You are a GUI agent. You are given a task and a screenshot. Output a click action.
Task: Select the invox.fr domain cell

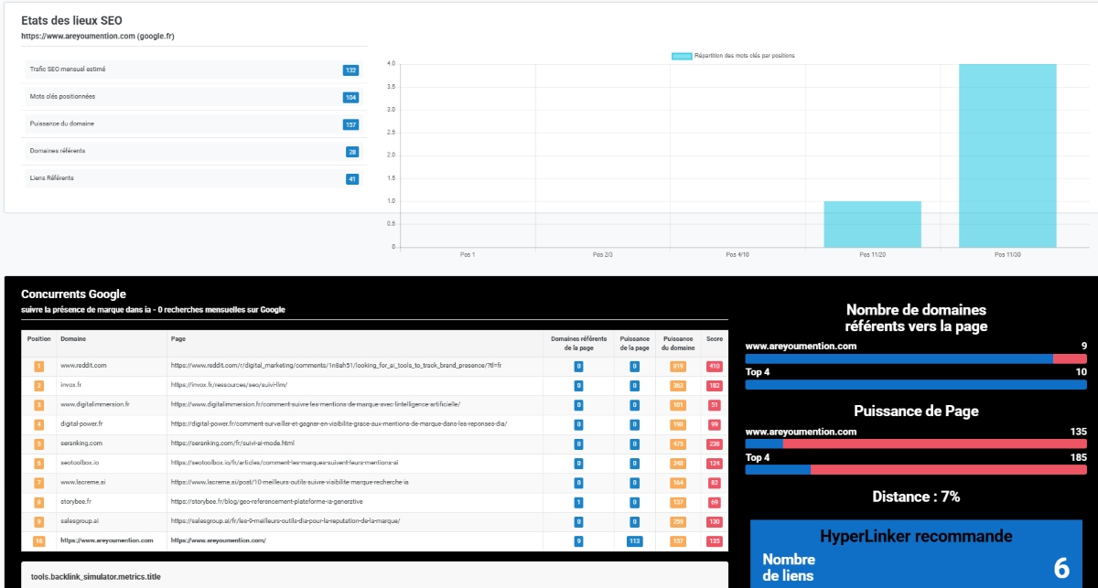click(71, 385)
